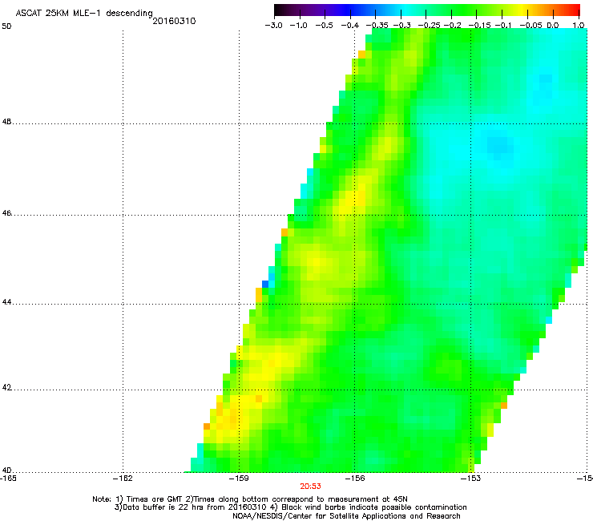Click the color bar label -0.5
593x521 pixels.
(x=324, y=26)
